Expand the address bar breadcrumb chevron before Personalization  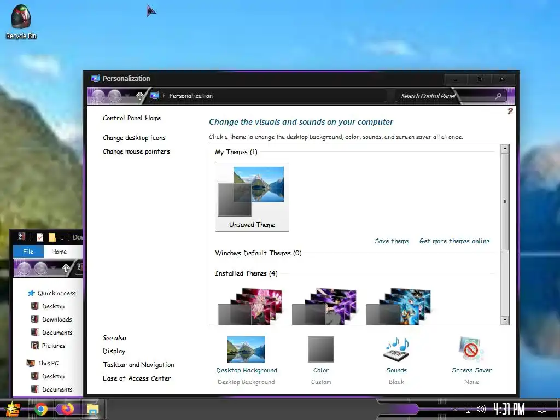164,96
